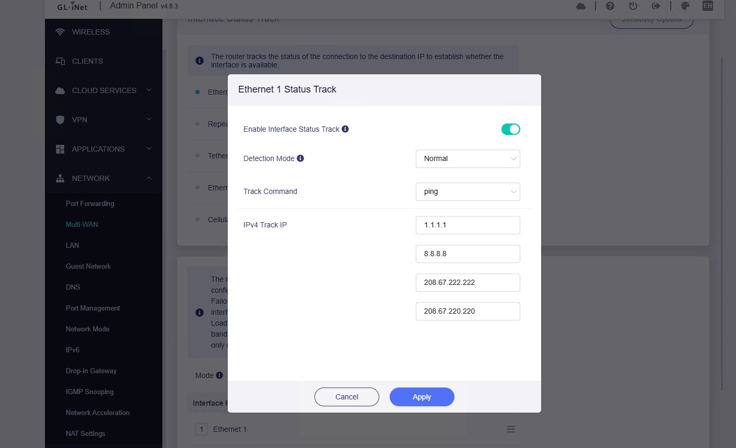
Task: Click the power reboot icon
Action: (x=633, y=6)
